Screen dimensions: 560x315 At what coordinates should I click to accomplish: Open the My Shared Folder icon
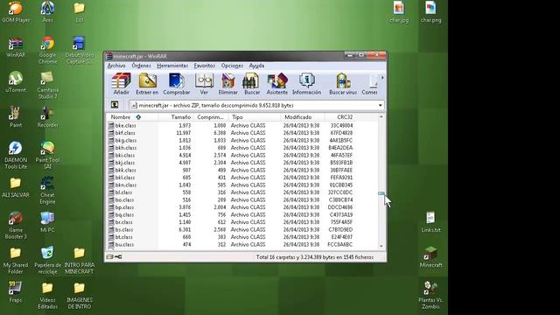[16, 260]
